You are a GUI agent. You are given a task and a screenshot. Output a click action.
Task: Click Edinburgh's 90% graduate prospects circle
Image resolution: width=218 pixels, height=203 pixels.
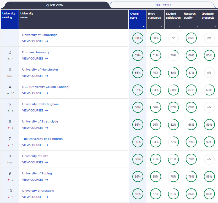209,142
